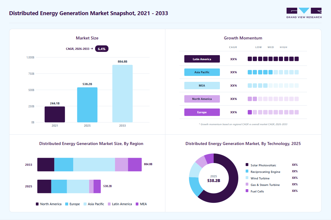Click the MEA legend swatch
Viewport: 331px width, 220px height.
pyautogui.click(x=137, y=204)
